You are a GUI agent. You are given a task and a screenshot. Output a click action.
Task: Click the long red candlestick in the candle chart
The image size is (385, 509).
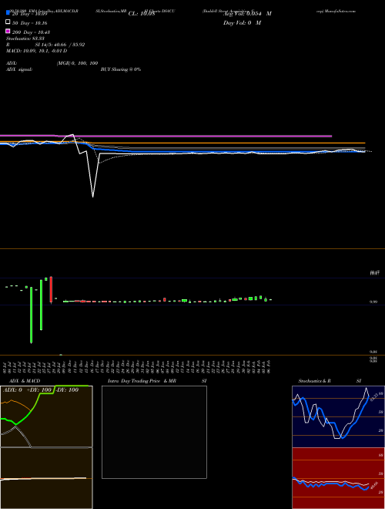[51, 289]
